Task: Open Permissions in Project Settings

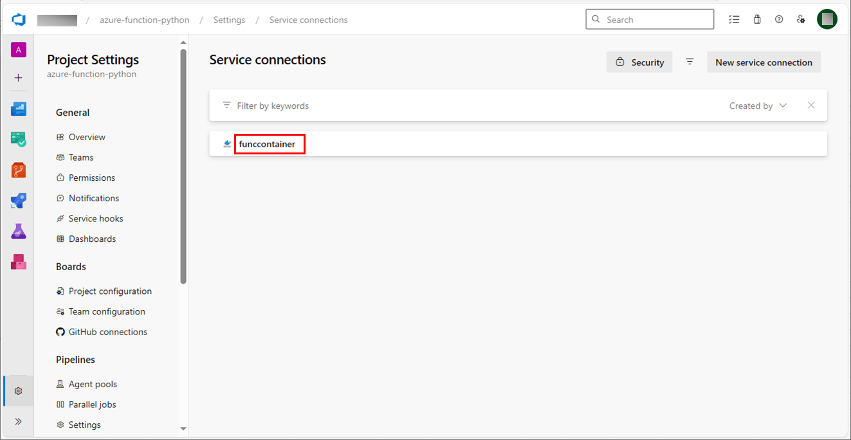Action: (x=86, y=178)
